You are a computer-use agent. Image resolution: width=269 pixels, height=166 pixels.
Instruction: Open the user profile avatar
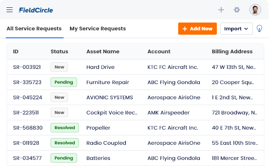255,10
